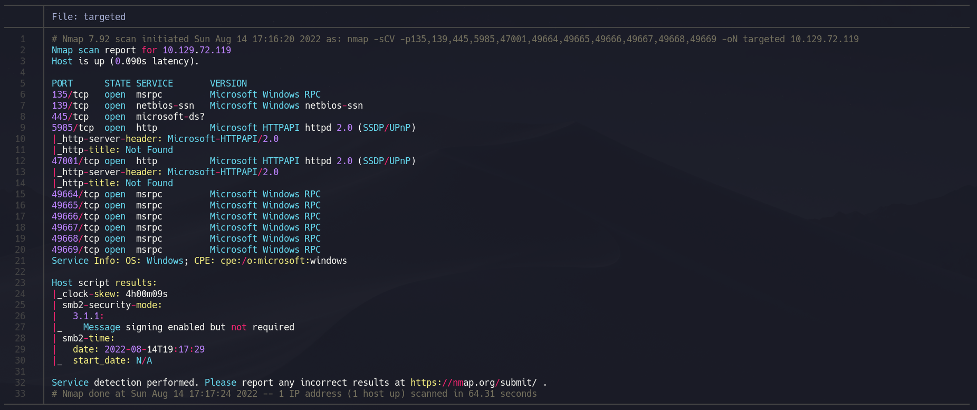The height and width of the screenshot is (410, 977).
Task: Click the 'File: targeted' header text
Action: 89,17
